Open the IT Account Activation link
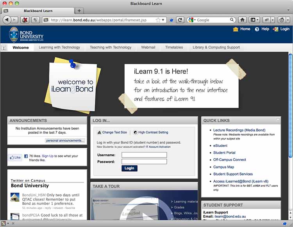293x227 pixels. pos(158,147)
